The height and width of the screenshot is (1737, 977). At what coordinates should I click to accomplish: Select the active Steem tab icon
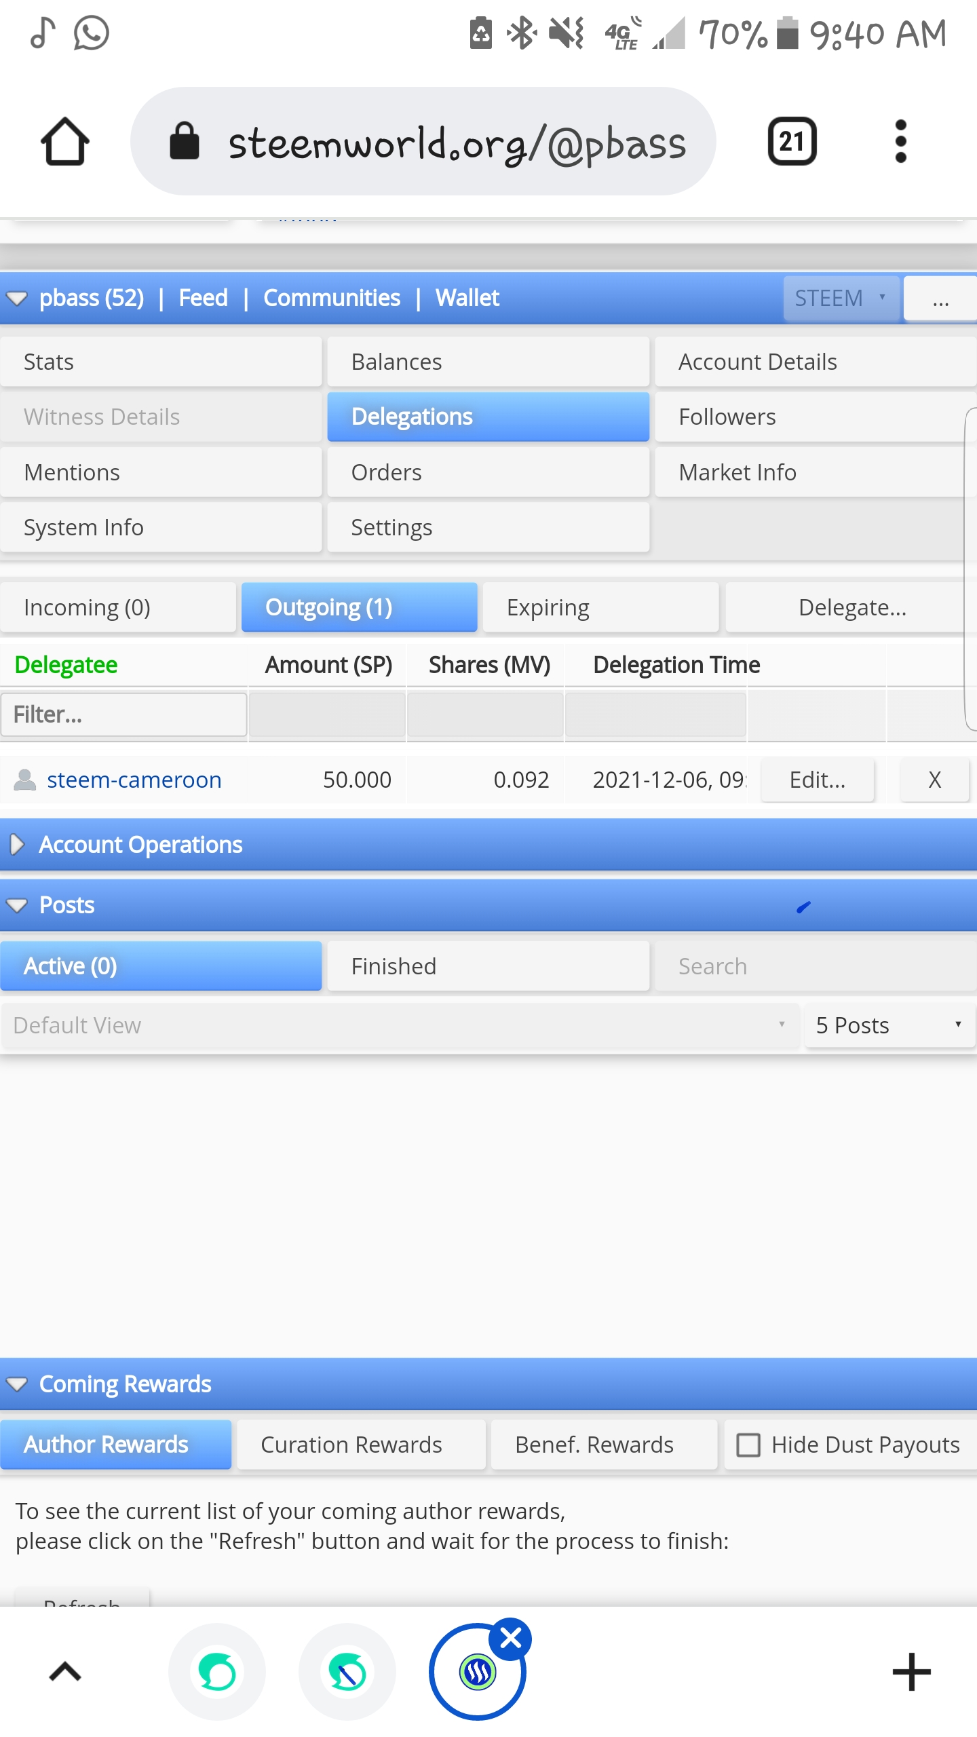pyautogui.click(x=477, y=1673)
